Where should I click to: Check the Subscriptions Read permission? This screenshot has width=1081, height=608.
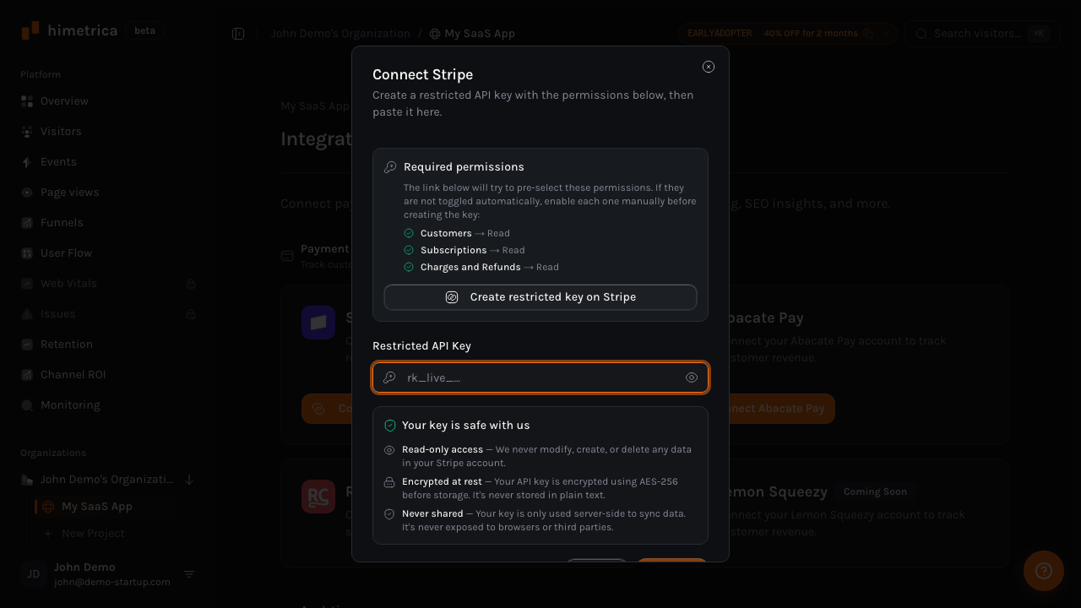tap(409, 250)
